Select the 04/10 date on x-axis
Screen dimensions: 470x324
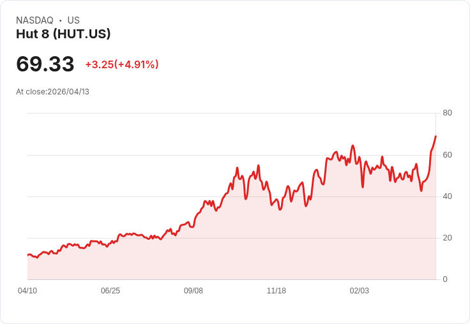click(x=27, y=291)
